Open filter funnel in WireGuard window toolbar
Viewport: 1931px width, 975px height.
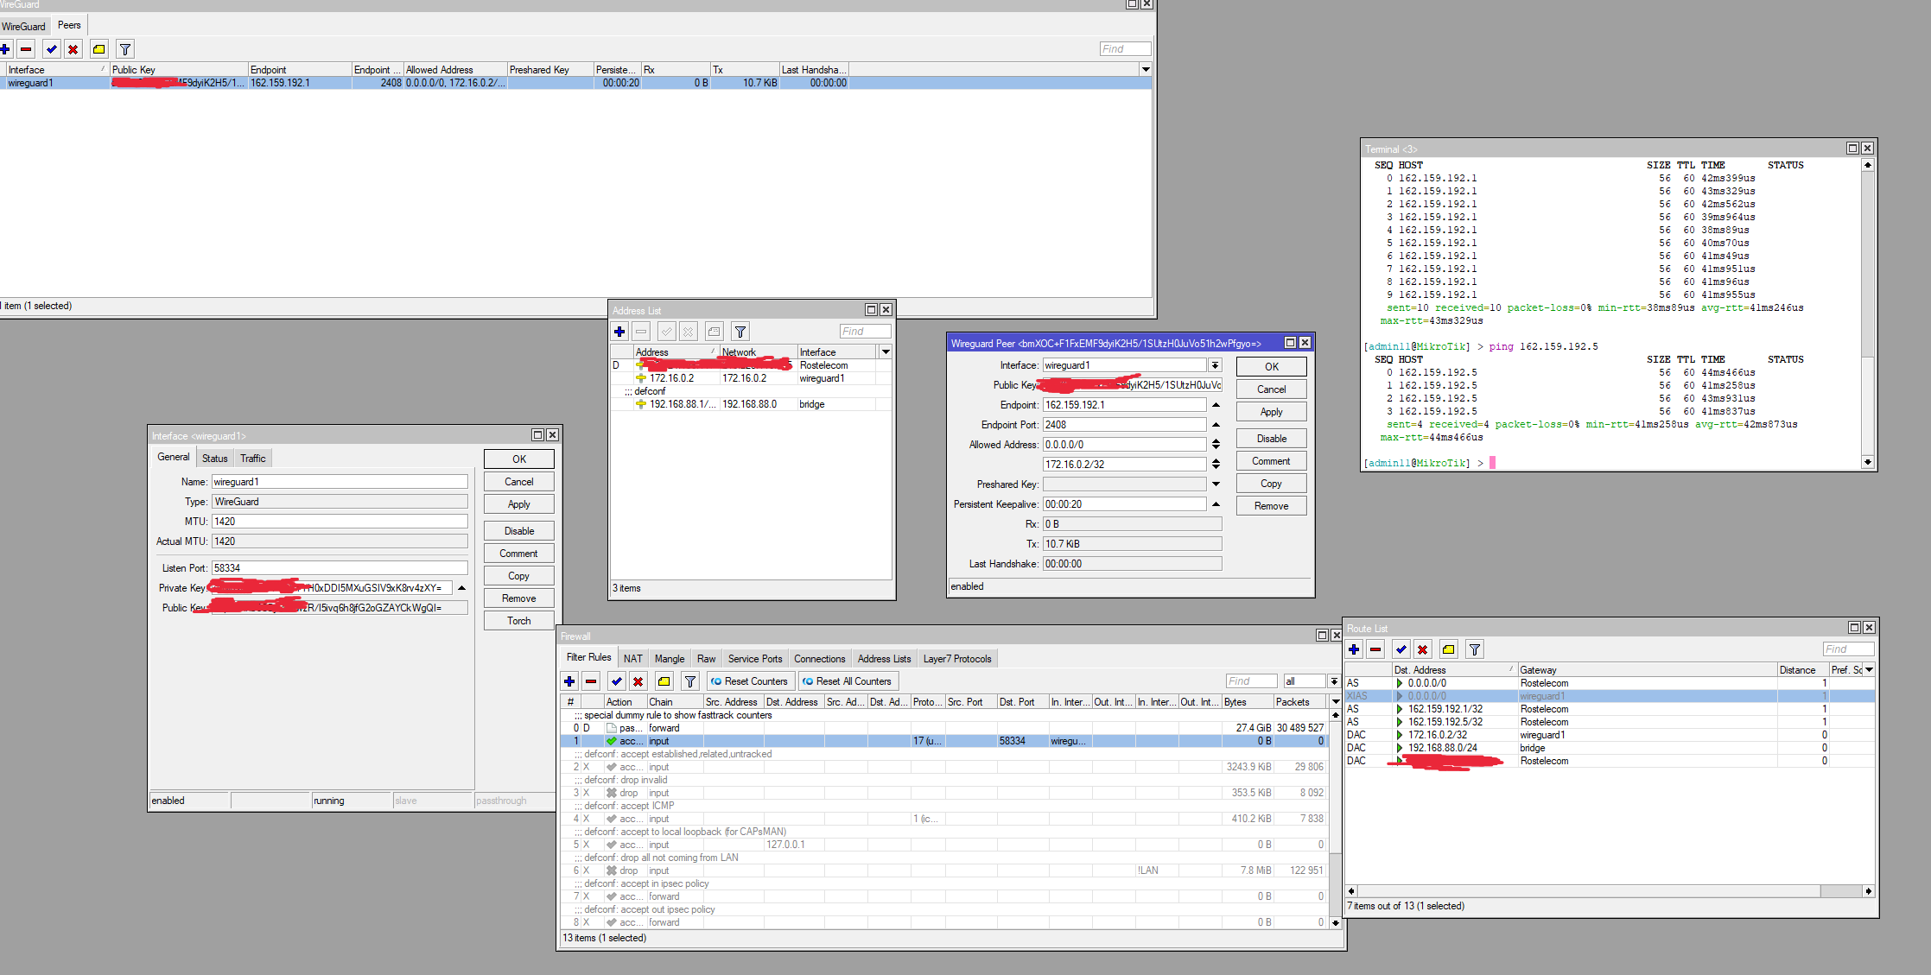coord(125,49)
